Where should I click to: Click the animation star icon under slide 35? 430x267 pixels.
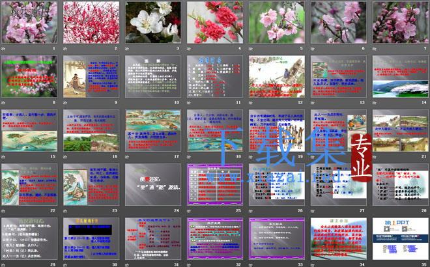point(375,265)
